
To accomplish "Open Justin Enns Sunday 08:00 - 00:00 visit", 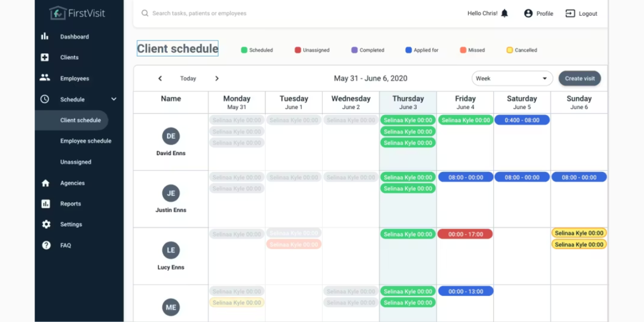I will click(579, 177).
